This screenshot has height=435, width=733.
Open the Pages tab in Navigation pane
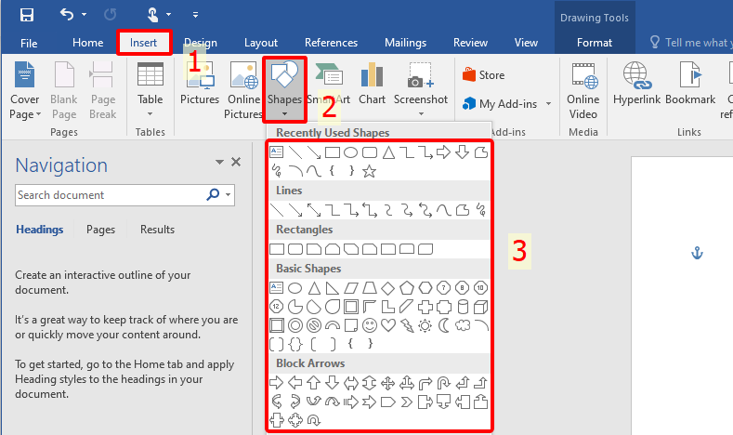coord(100,230)
